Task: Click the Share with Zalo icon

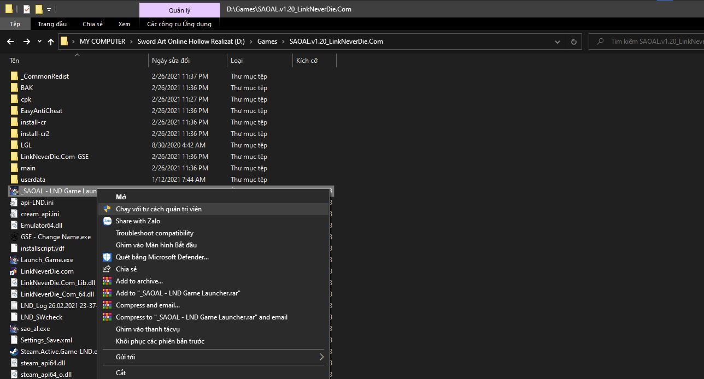Action: pos(107,221)
